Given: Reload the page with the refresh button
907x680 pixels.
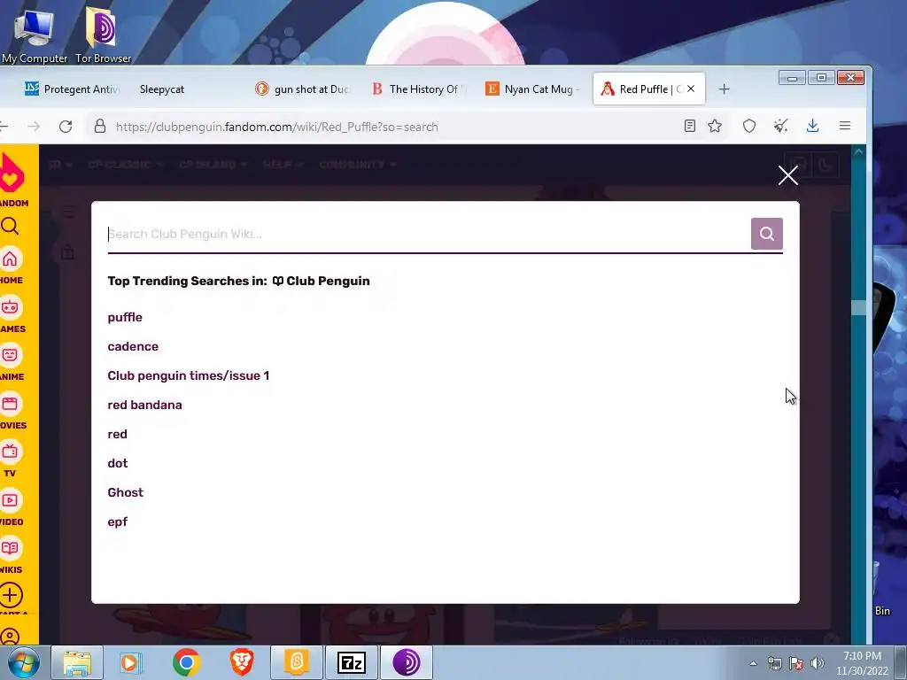Looking at the screenshot, I should click(x=66, y=127).
